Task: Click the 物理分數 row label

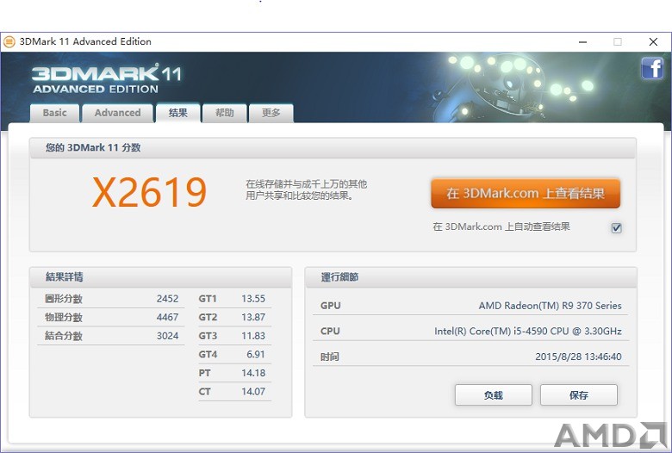Action: [64, 317]
